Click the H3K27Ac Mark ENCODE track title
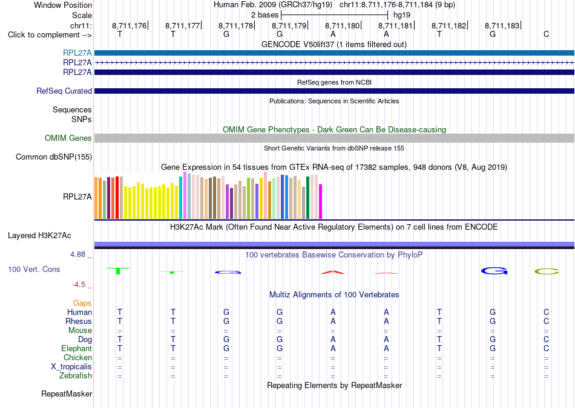 coord(334,227)
